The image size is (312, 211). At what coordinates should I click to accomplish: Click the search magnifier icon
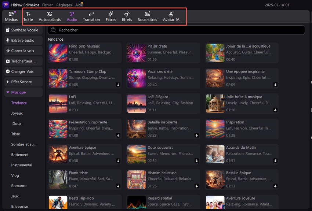click(53, 30)
